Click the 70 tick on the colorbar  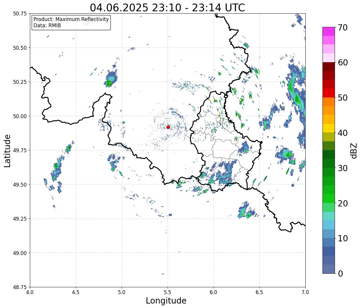342,28
